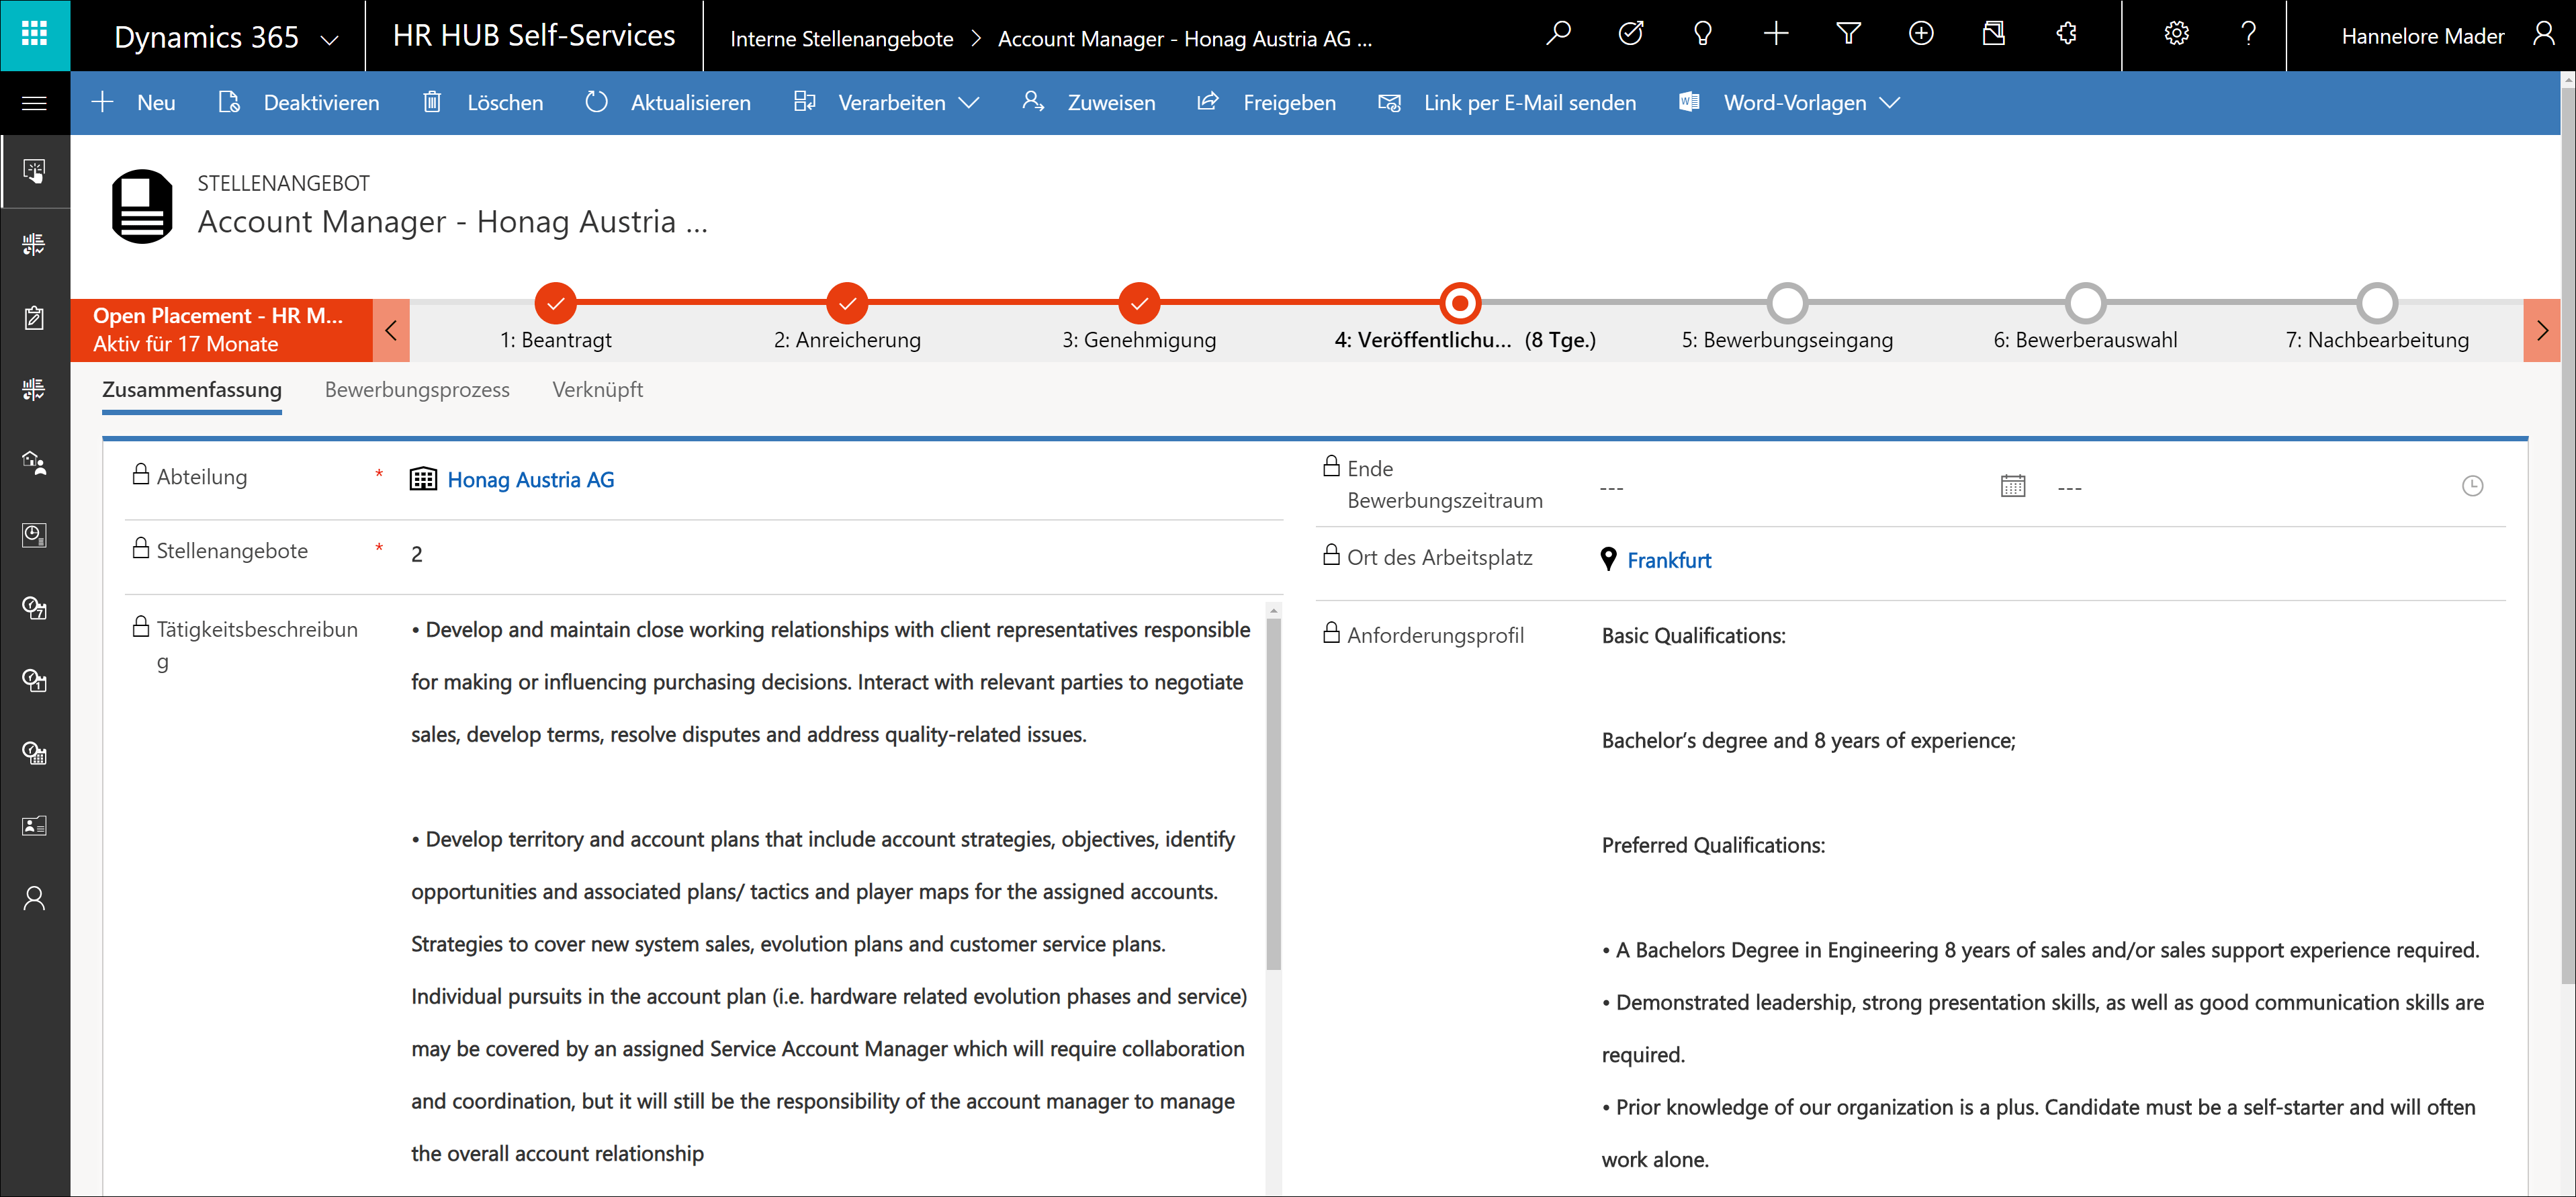The height and width of the screenshot is (1197, 2576).
Task: Open fourth sidebar checklist icon below the clipboard
Action: (x=35, y=389)
